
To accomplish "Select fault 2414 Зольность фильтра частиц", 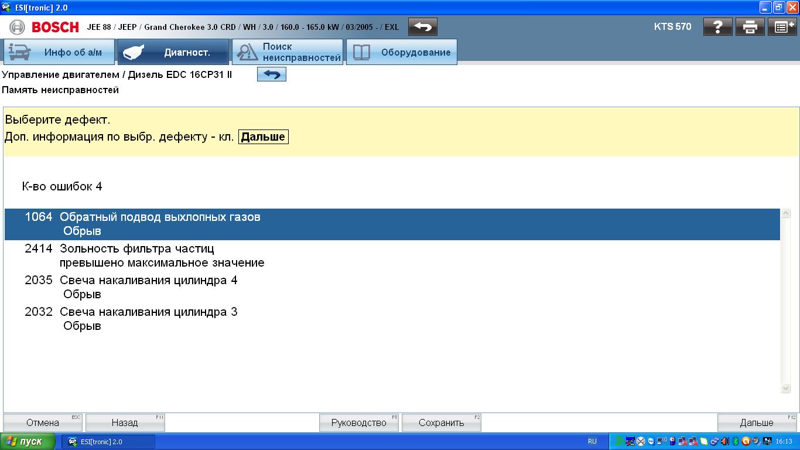I will click(x=392, y=255).
